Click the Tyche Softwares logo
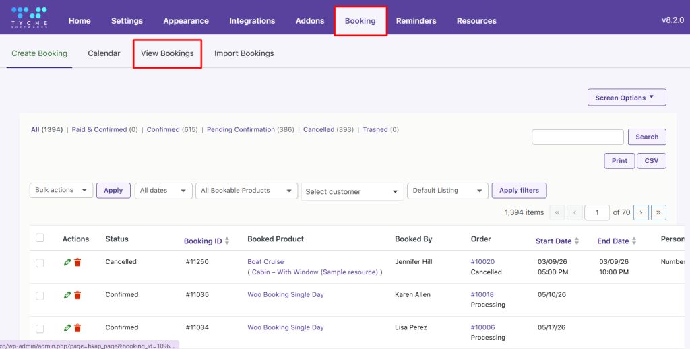Viewport: 690px width, 349px height. (x=29, y=17)
